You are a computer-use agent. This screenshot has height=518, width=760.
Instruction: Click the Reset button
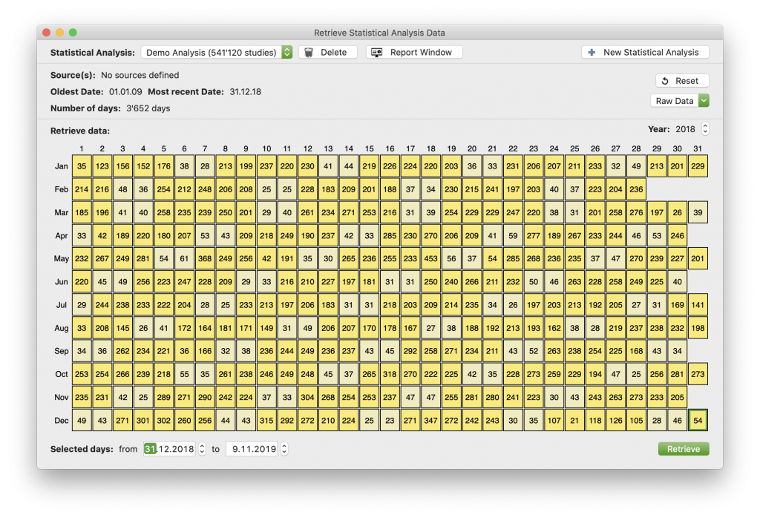pos(682,81)
